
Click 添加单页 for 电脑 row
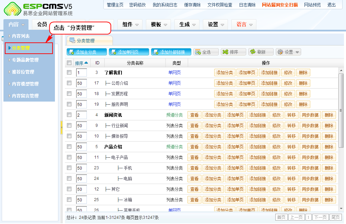tap(235, 179)
